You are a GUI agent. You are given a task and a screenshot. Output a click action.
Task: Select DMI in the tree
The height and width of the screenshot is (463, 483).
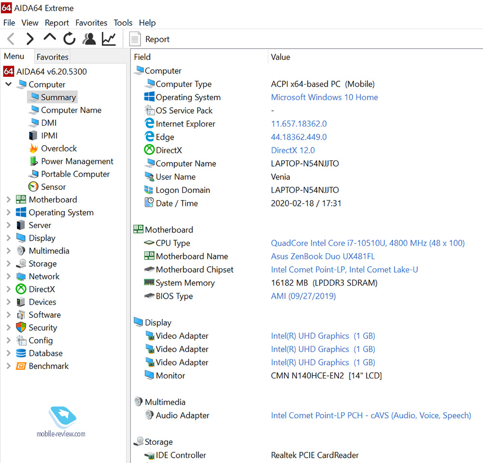click(x=49, y=123)
